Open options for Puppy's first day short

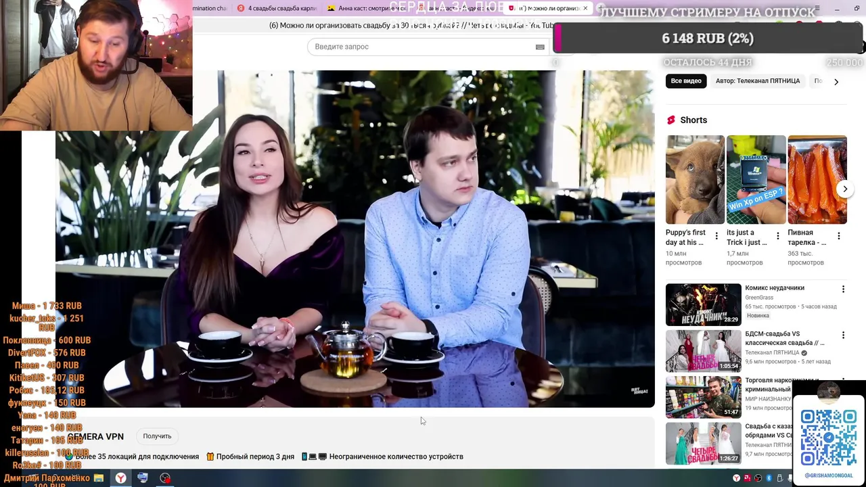click(716, 236)
